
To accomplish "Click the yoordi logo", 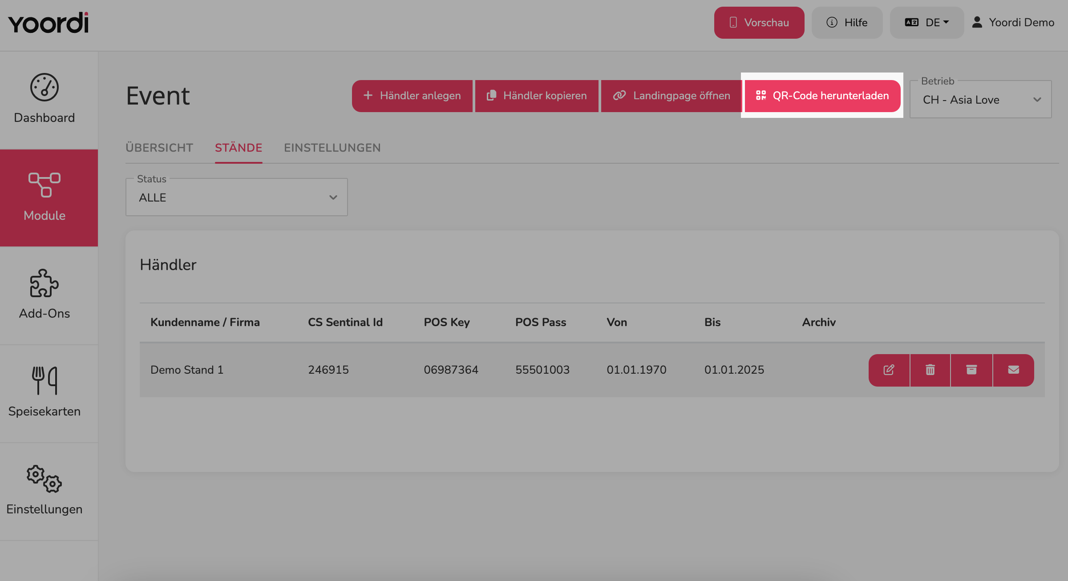I will (49, 23).
